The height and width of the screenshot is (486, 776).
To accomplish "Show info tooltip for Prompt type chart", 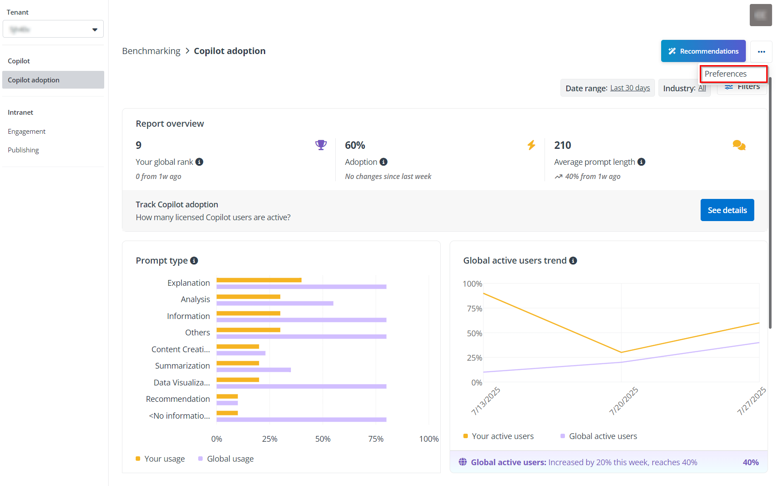I will tap(194, 260).
